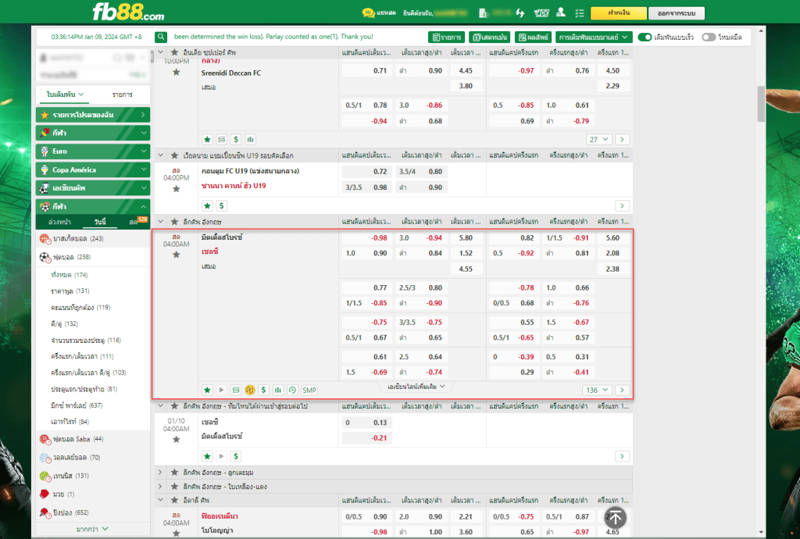Viewport: 800px width, 539px height.
Task: Click the ออกจากระบบ logout button
Action: [676, 12]
